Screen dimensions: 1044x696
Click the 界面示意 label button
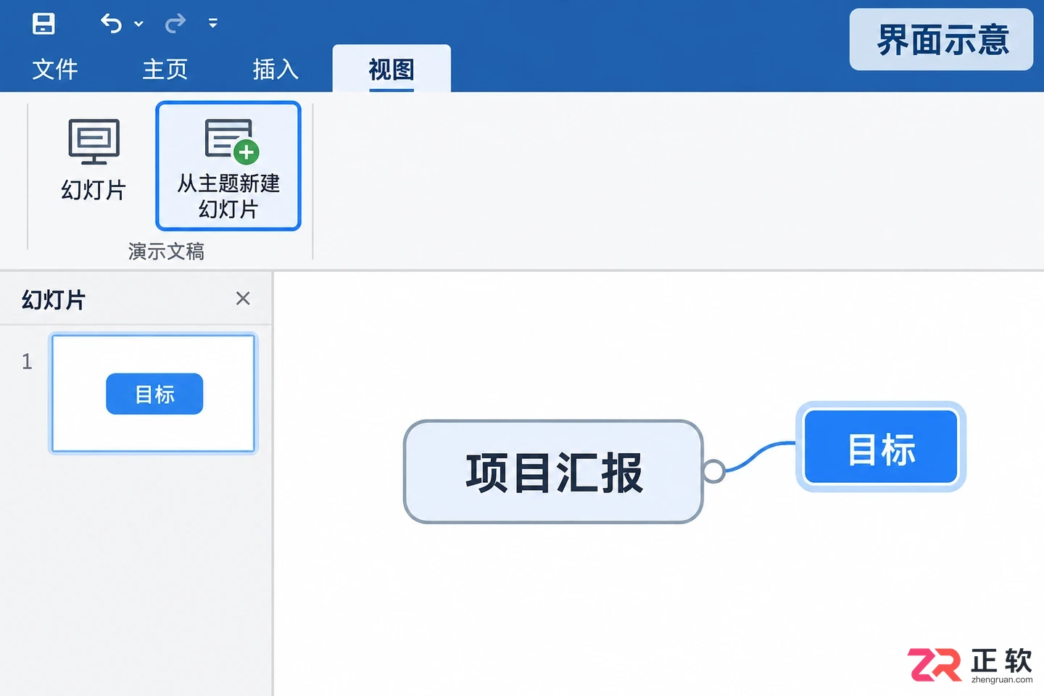pyautogui.click(x=941, y=40)
